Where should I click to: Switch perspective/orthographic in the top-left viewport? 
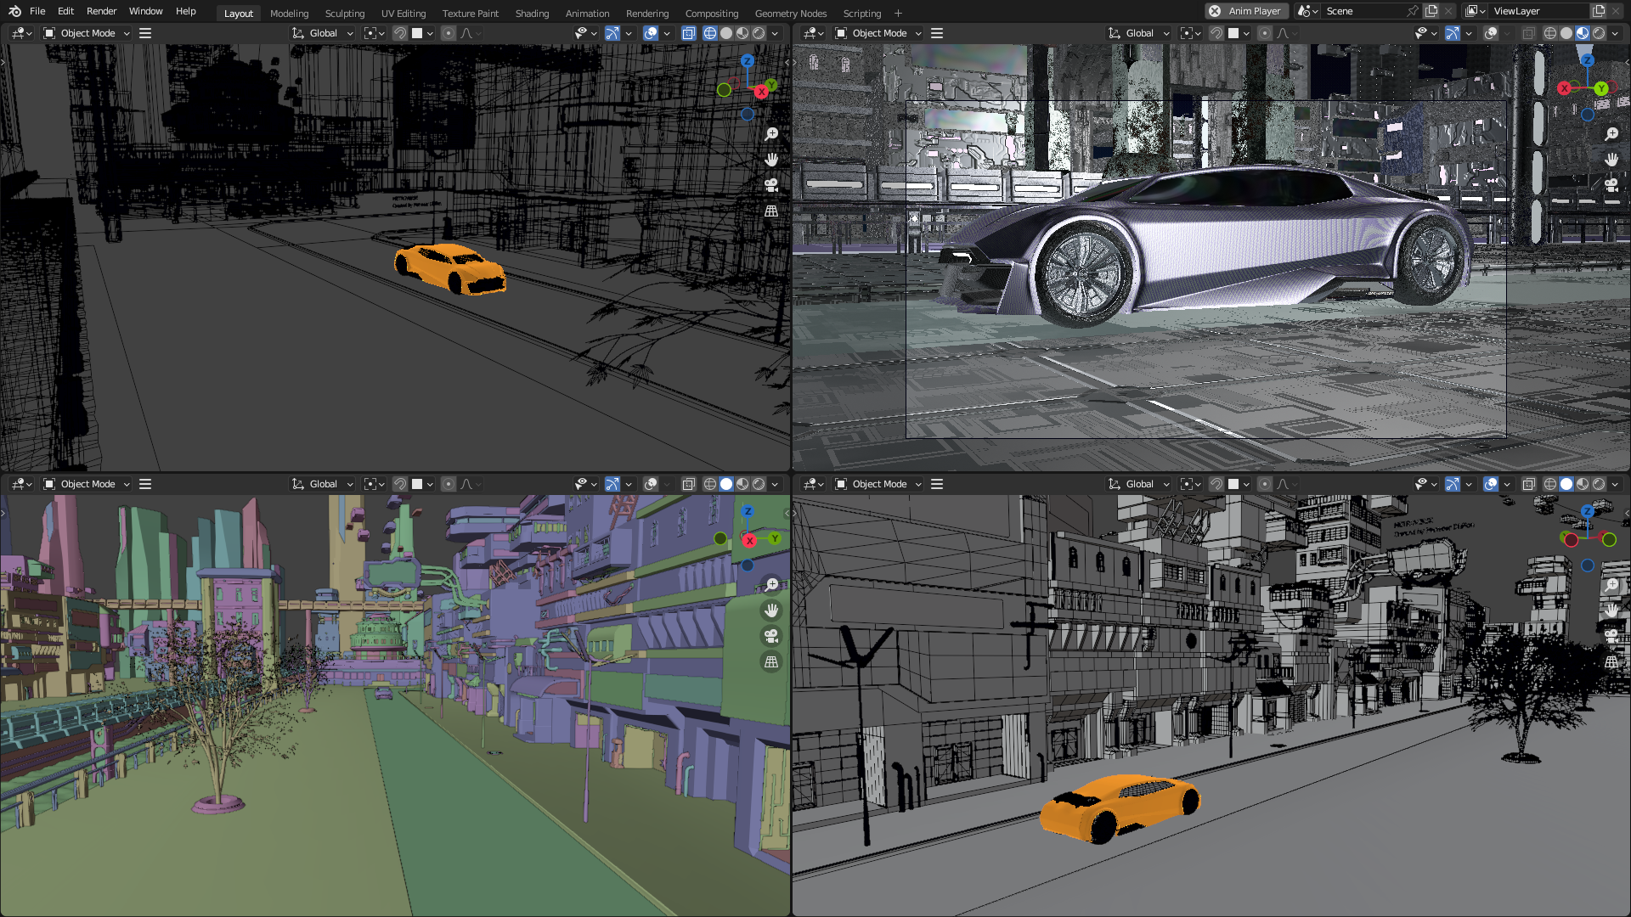coord(771,211)
